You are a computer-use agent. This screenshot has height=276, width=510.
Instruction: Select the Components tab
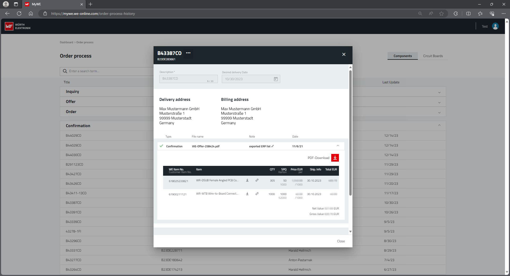click(402, 56)
